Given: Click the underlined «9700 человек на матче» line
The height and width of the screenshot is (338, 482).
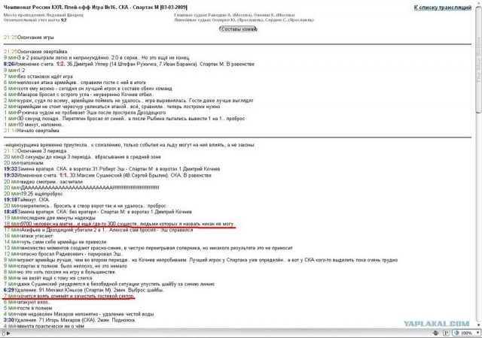Looking at the screenshot, I should pos(119,224).
